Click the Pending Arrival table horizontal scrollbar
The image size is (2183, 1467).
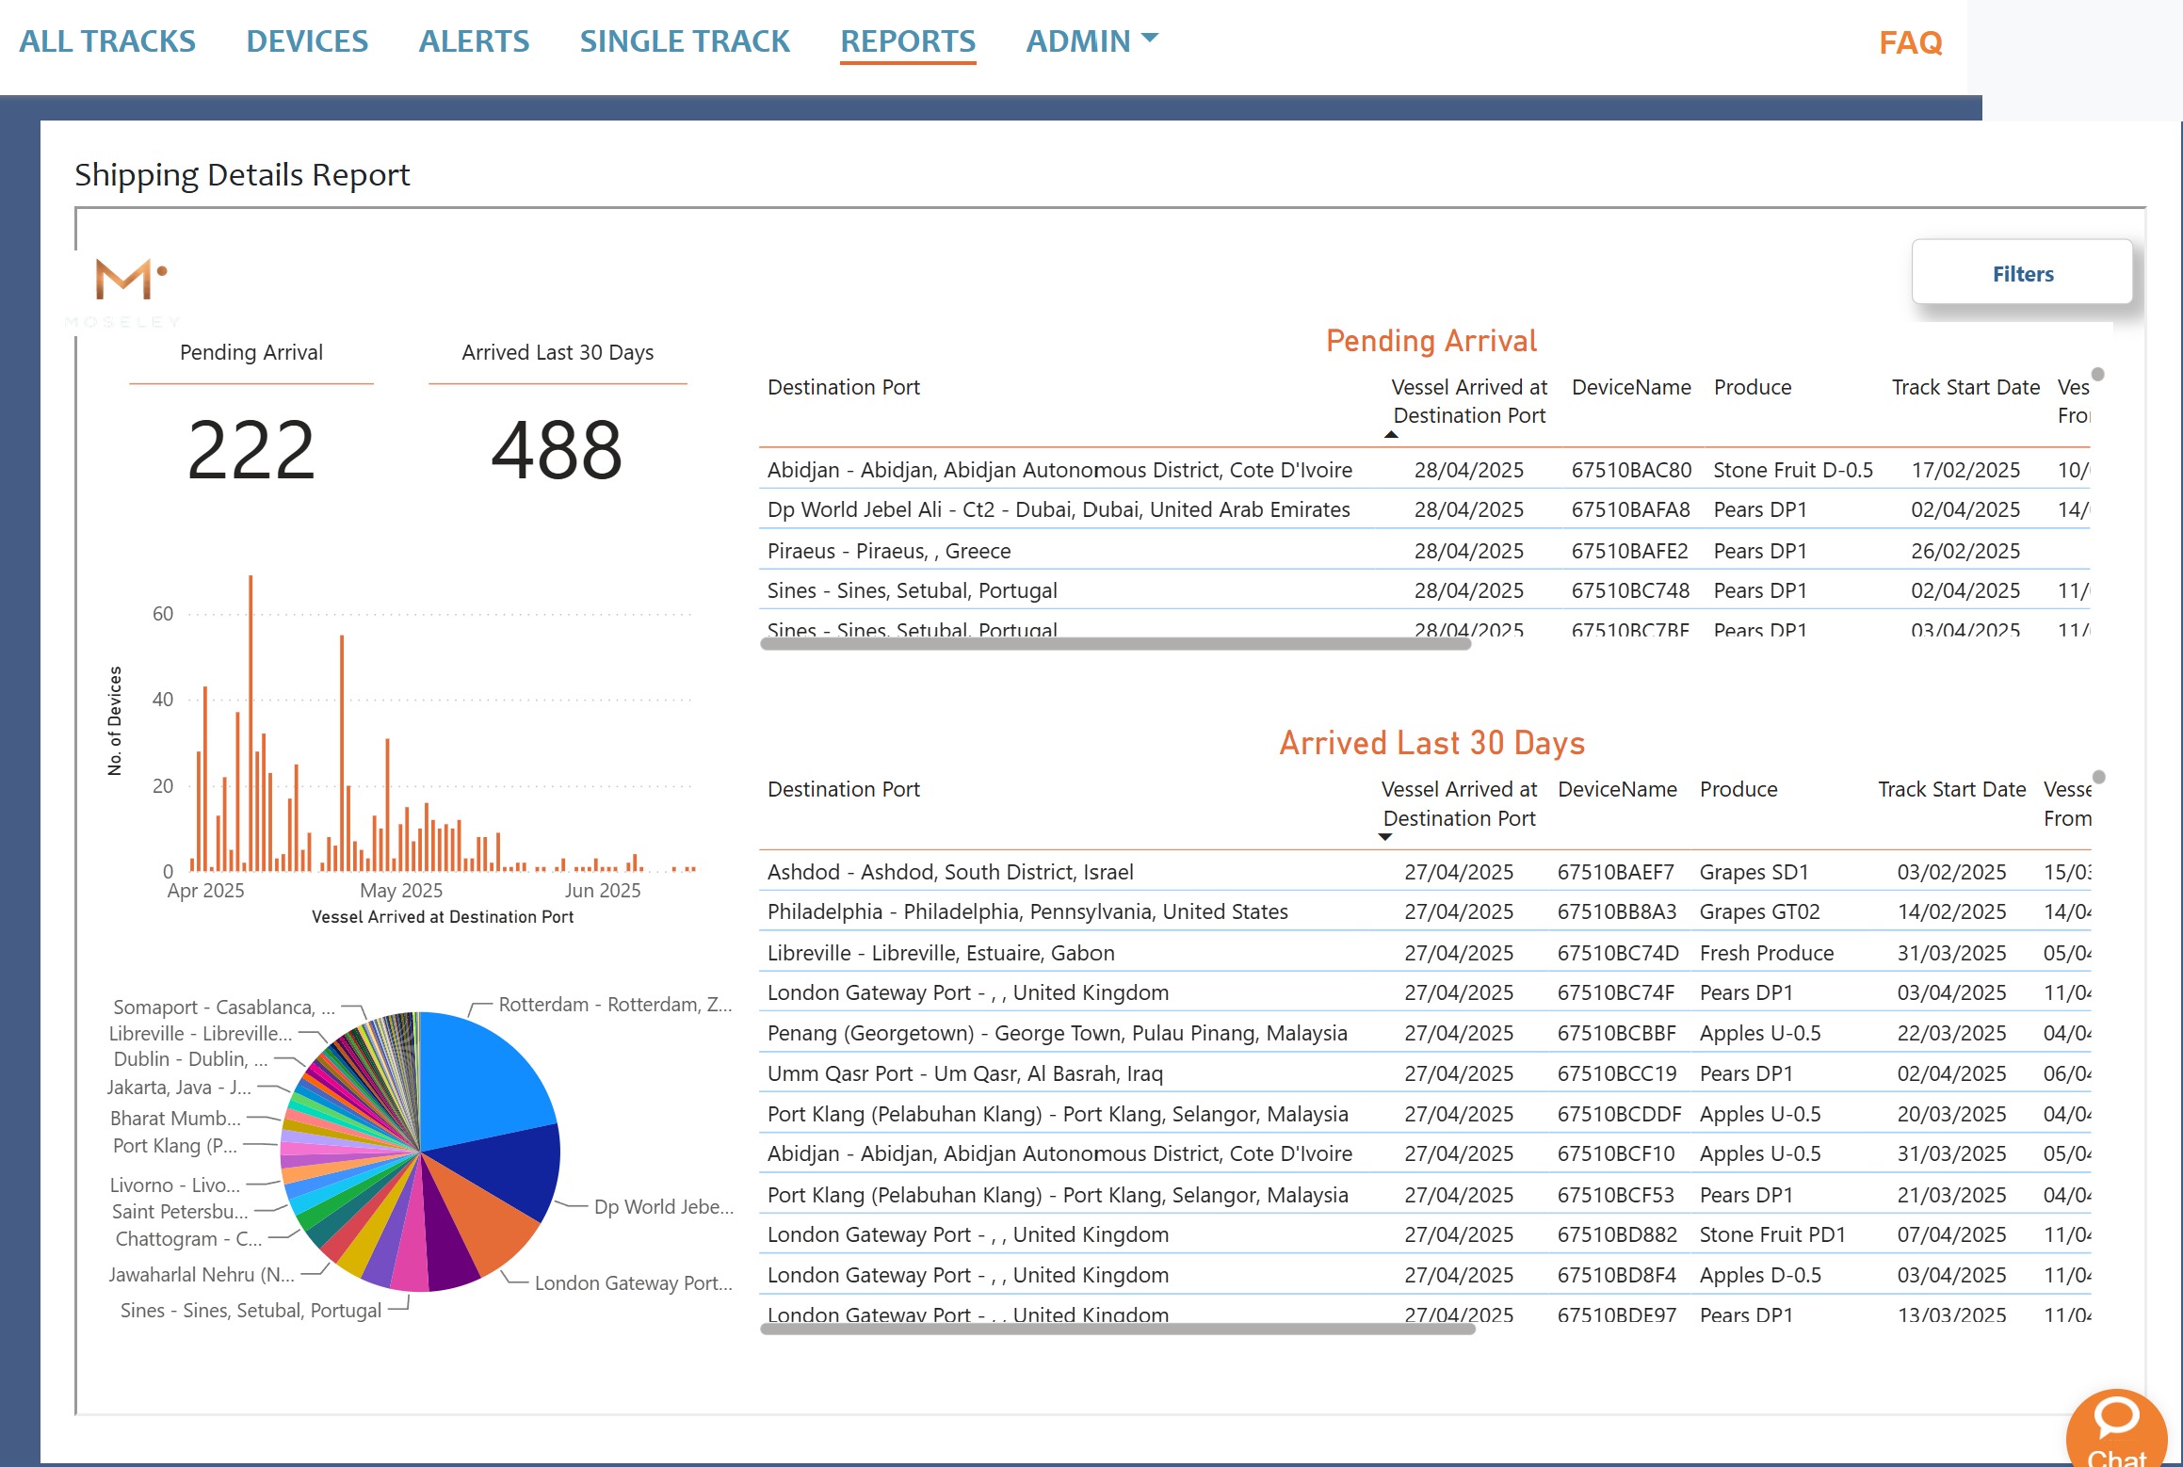pyautogui.click(x=1115, y=644)
